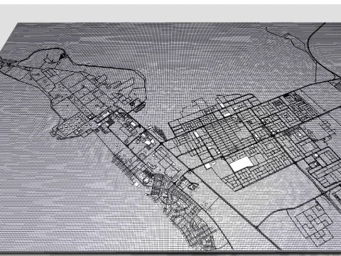Pick the spiral-shaped street layout near the bottom right
341x256 pixels.
click(x=314, y=223)
